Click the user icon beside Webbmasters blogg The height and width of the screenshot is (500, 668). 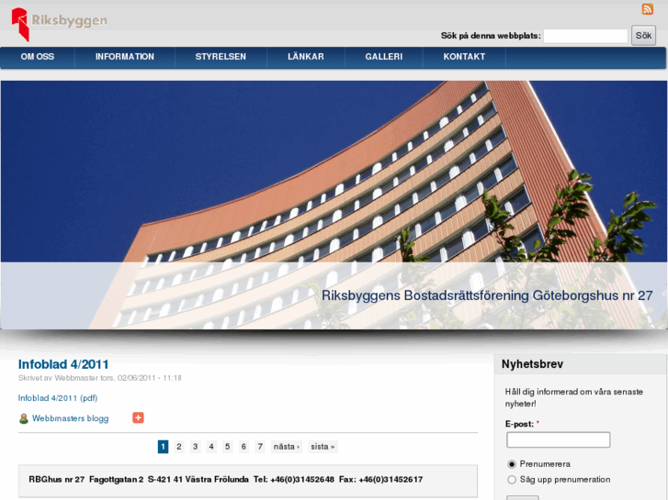24,418
